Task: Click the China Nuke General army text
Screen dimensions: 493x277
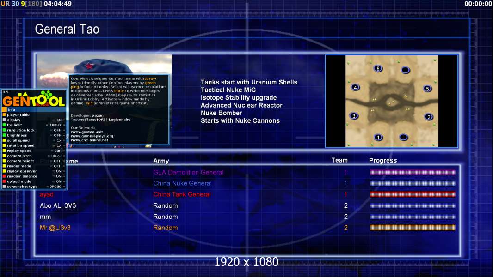Action: (182, 183)
